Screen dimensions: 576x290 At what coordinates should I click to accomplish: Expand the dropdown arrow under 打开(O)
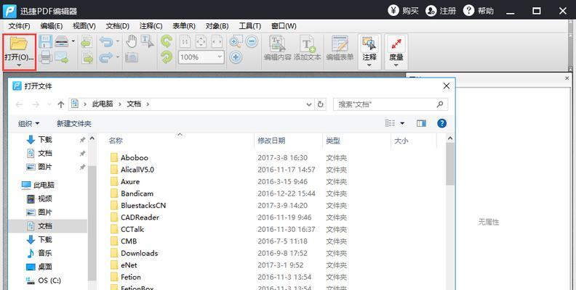point(19,65)
